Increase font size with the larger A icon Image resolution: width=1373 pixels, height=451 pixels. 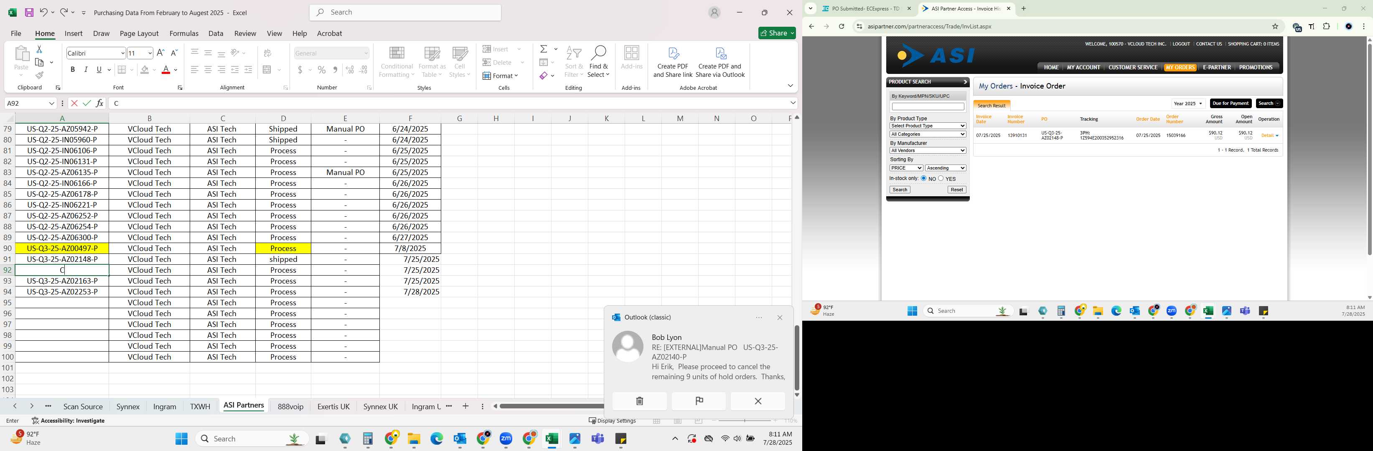point(160,53)
